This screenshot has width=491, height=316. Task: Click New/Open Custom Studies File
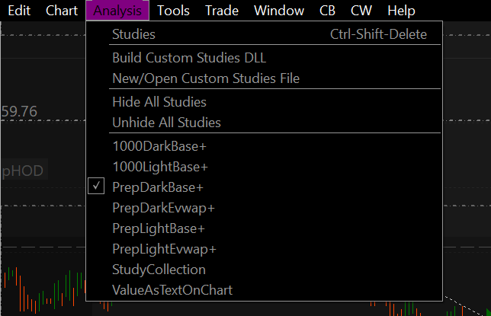[206, 78]
